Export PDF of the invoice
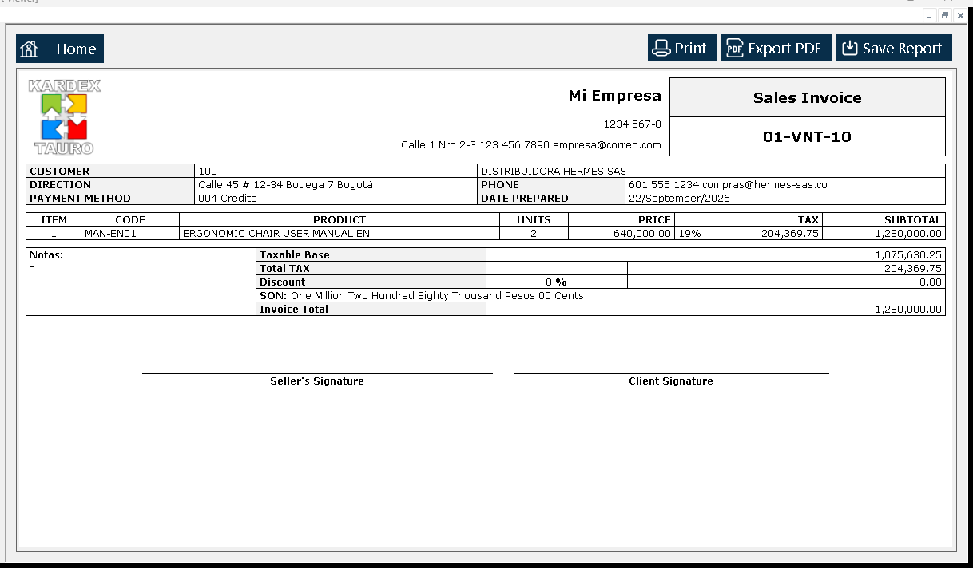This screenshot has height=568, width=973. coord(776,48)
